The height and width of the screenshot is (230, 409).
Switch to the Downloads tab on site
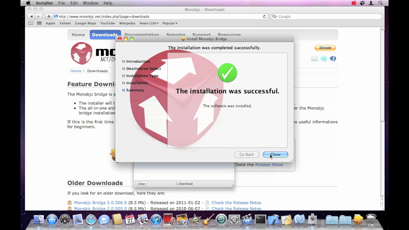105,35
